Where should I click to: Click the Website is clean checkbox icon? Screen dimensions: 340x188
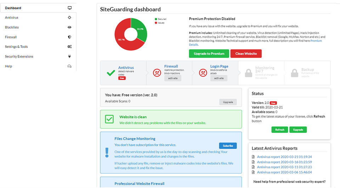(109, 120)
